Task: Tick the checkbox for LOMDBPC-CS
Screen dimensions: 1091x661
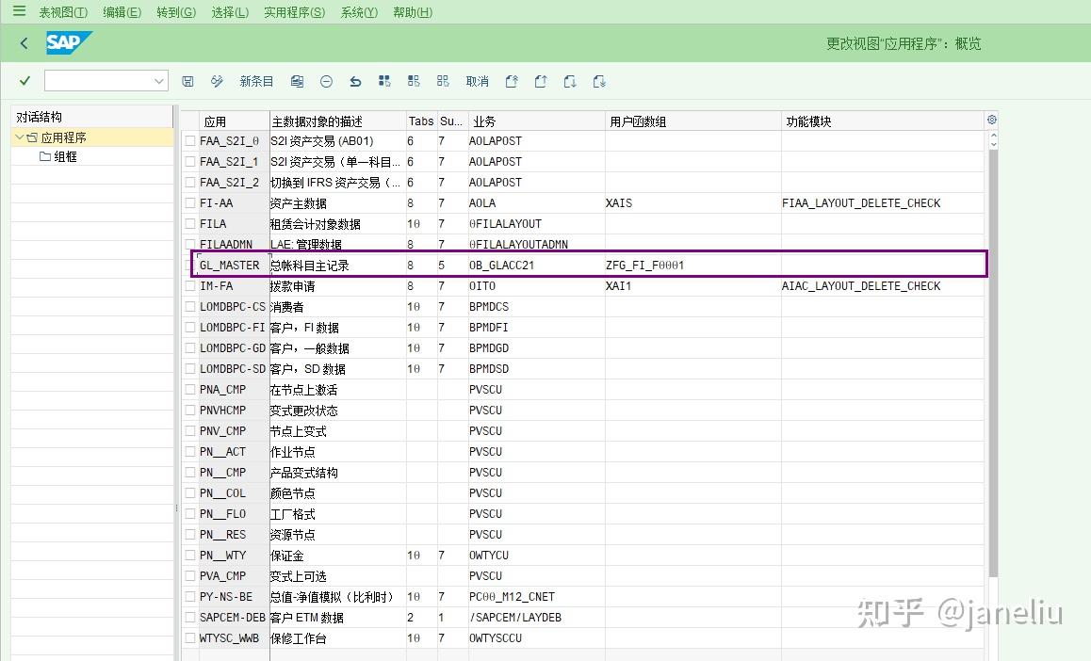Action: click(x=188, y=306)
